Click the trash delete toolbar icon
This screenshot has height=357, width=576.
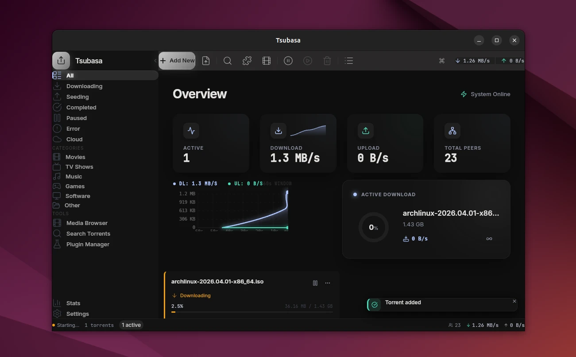327,61
